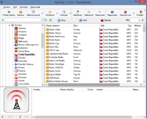Click the green back arrow icon

(x=3, y=20)
